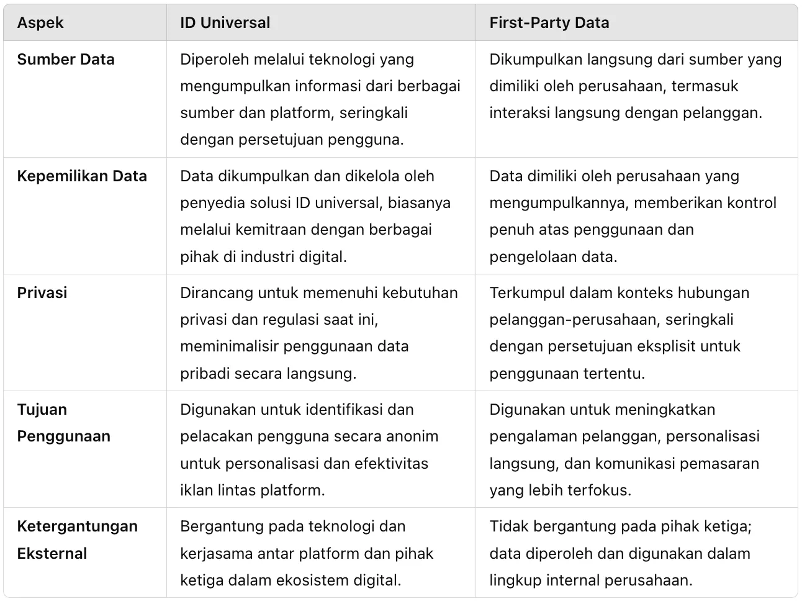The width and height of the screenshot is (802, 601).
Task: Click the cell starting 'Diperoleh melalui teknologi'
Action: (320, 99)
